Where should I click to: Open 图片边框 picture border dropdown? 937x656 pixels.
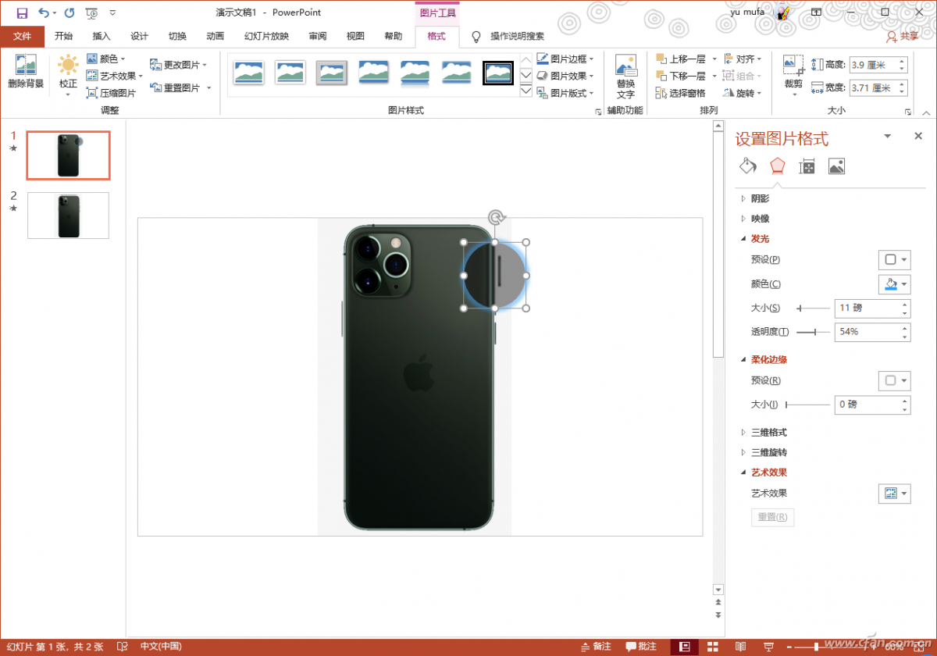tap(565, 59)
